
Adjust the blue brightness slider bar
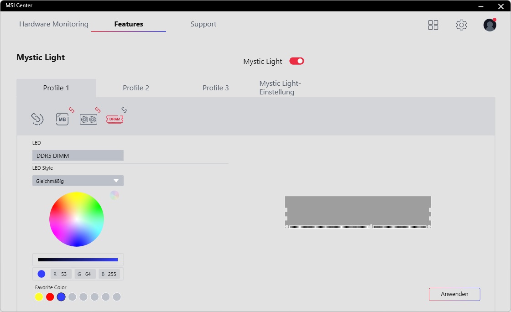[78, 260]
